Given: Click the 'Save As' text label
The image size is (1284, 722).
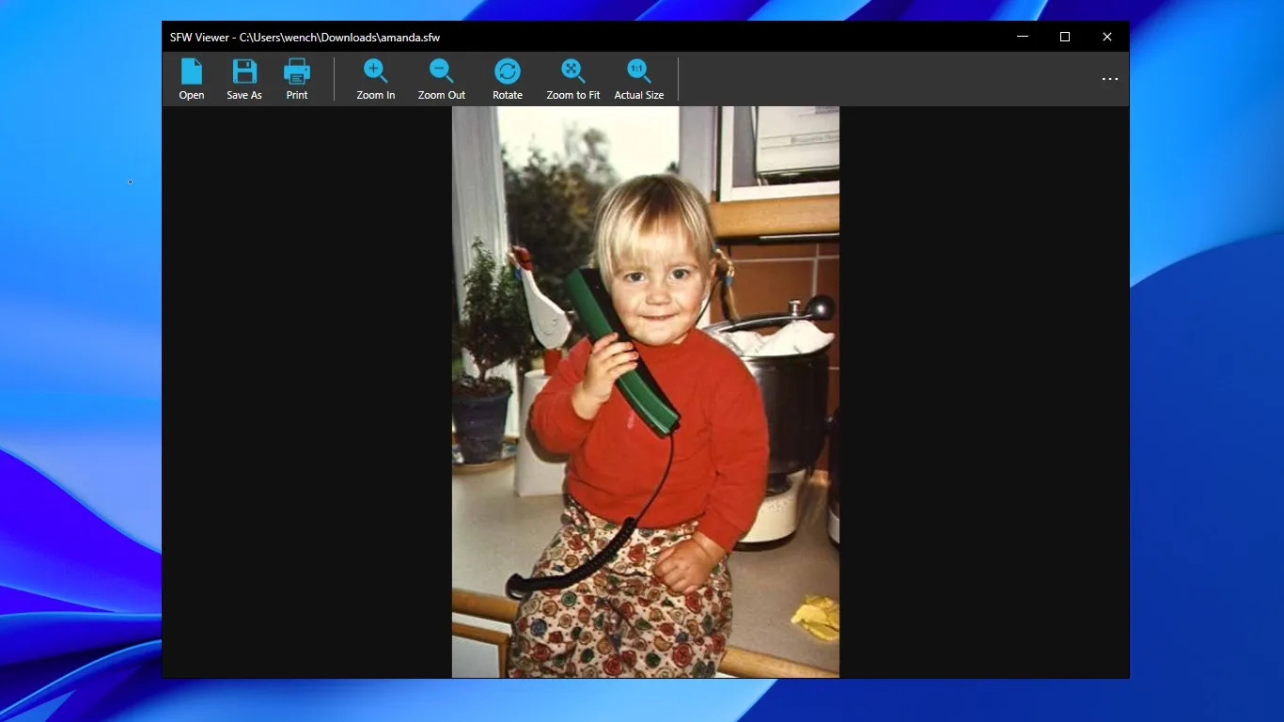Looking at the screenshot, I should [244, 95].
